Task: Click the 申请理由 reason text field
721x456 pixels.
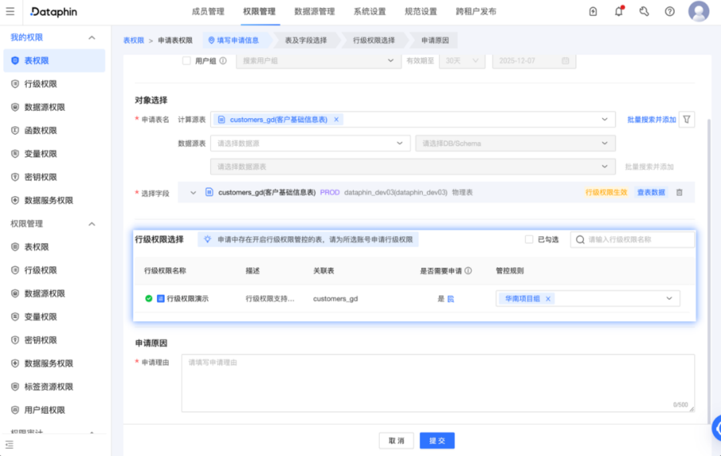Action: point(437,383)
